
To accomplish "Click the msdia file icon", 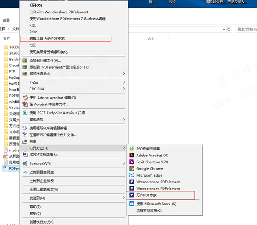I will [6, 150].
